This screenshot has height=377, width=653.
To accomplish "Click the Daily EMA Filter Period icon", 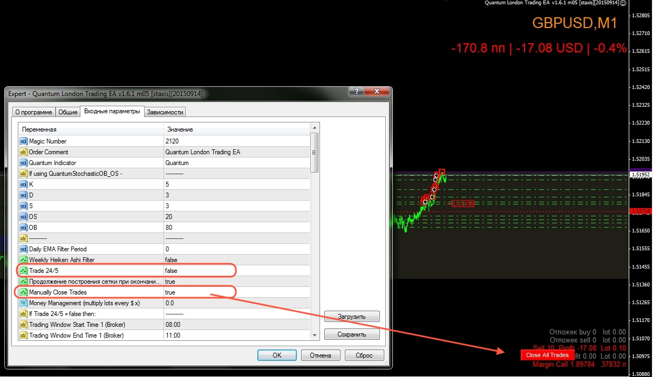I will [x=23, y=249].
